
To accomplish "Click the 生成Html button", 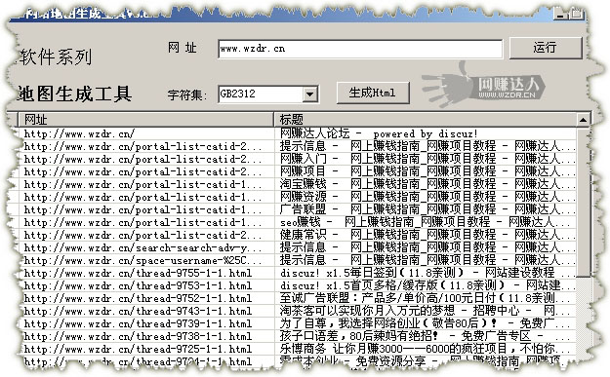I will tap(373, 93).
